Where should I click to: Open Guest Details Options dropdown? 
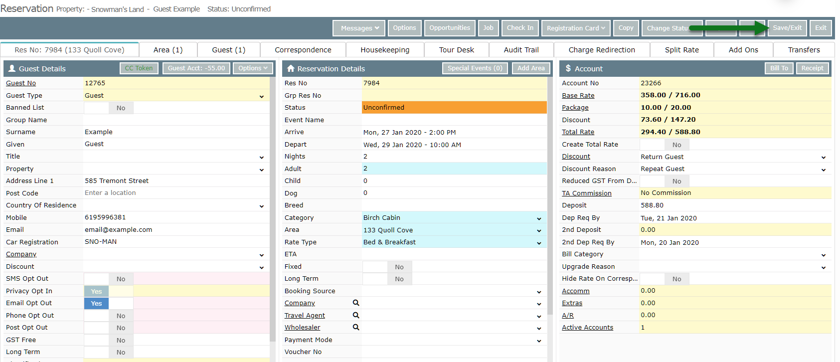pyautogui.click(x=252, y=68)
